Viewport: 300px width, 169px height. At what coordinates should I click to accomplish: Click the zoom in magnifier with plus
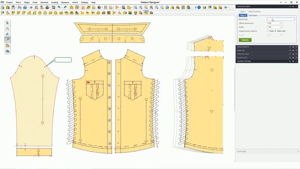pos(157,8)
